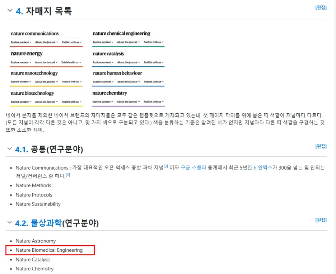Click Explore content under nature communications

[21, 42]
